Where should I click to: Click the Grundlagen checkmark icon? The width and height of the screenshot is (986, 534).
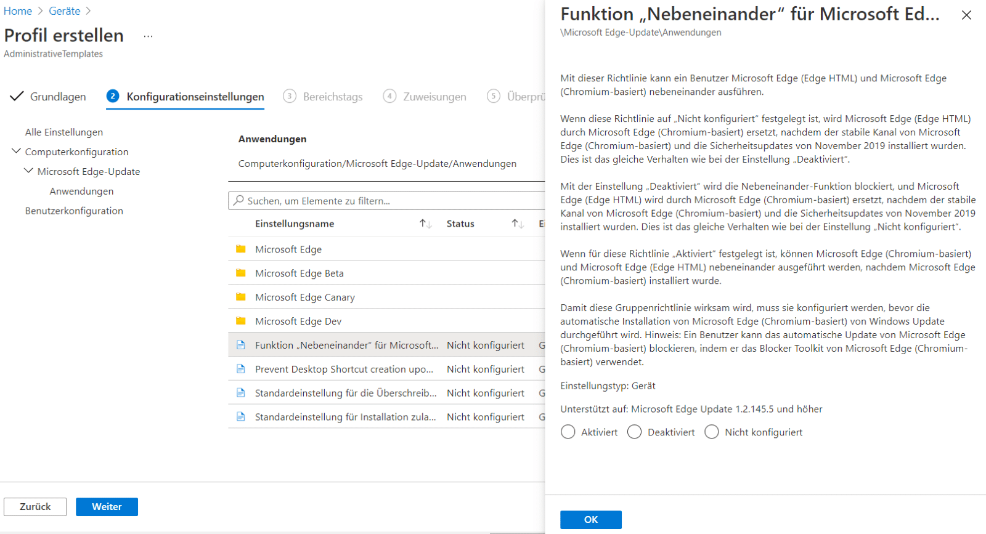click(x=17, y=96)
